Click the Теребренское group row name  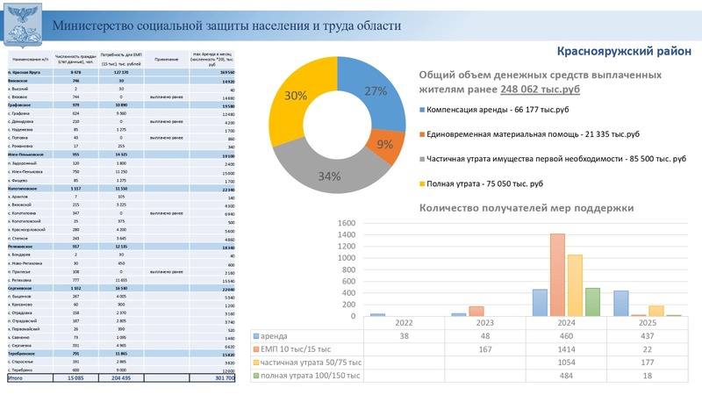20,354
